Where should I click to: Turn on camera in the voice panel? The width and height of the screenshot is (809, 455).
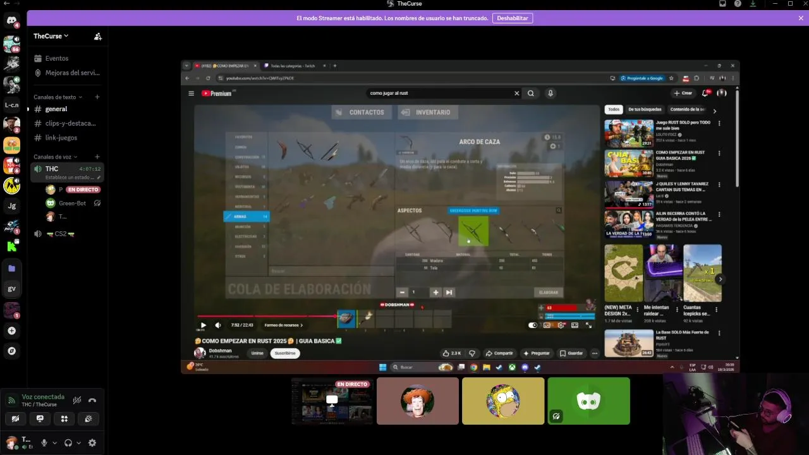click(x=15, y=418)
